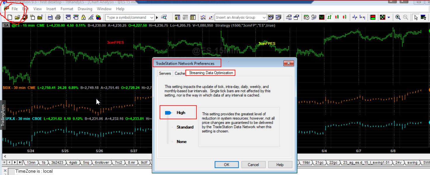Open the dropdown arrow beside drawing color icon
The image size is (430, 175).
(389, 17)
